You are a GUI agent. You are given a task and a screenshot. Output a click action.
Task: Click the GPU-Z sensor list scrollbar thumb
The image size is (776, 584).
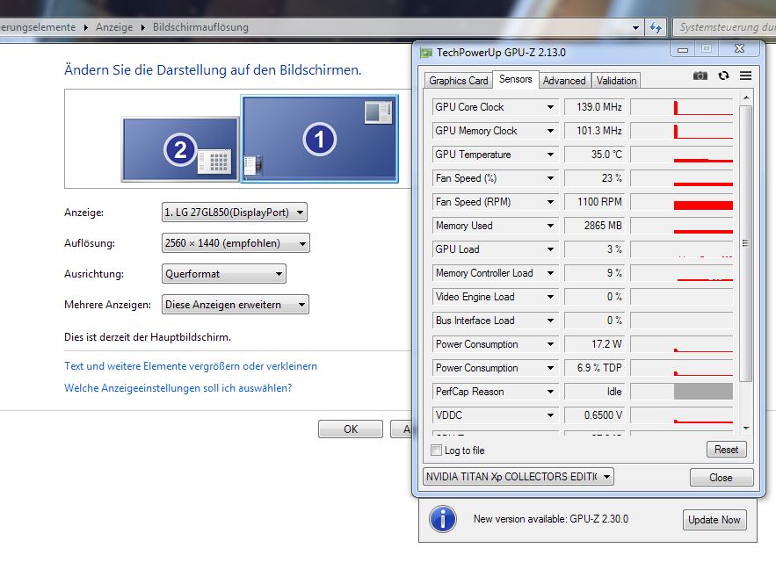[x=746, y=242]
